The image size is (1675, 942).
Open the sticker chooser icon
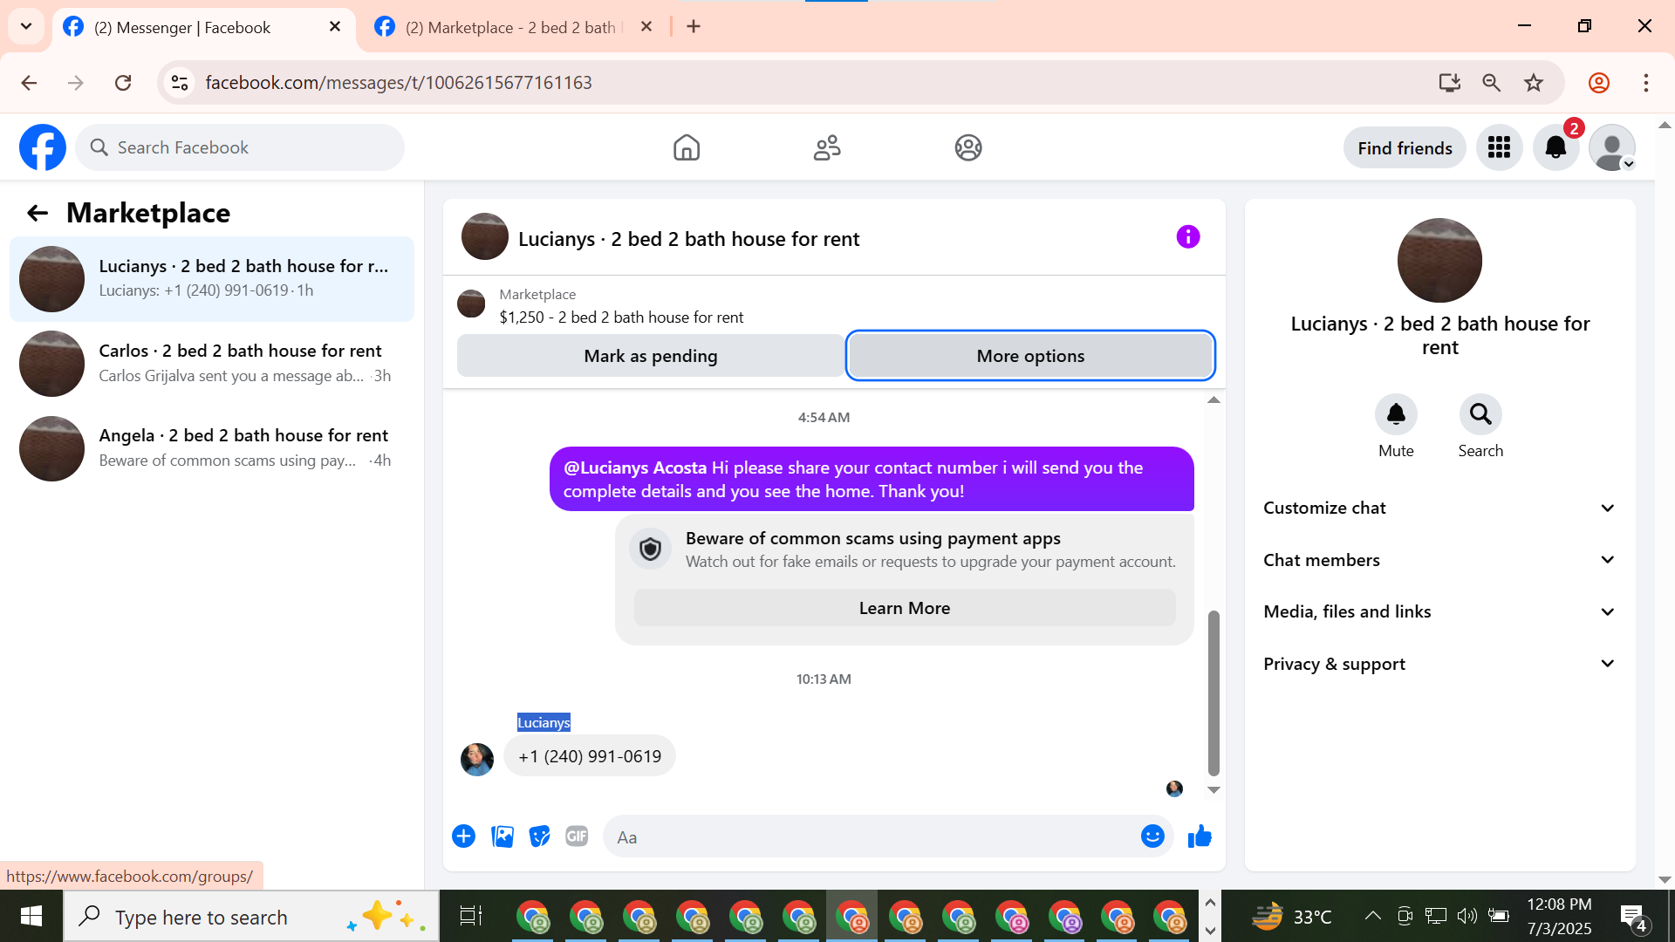tap(540, 836)
